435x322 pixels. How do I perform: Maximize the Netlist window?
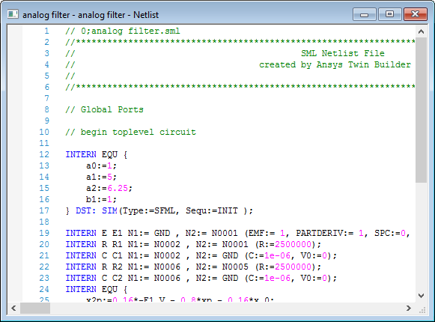point(389,14)
